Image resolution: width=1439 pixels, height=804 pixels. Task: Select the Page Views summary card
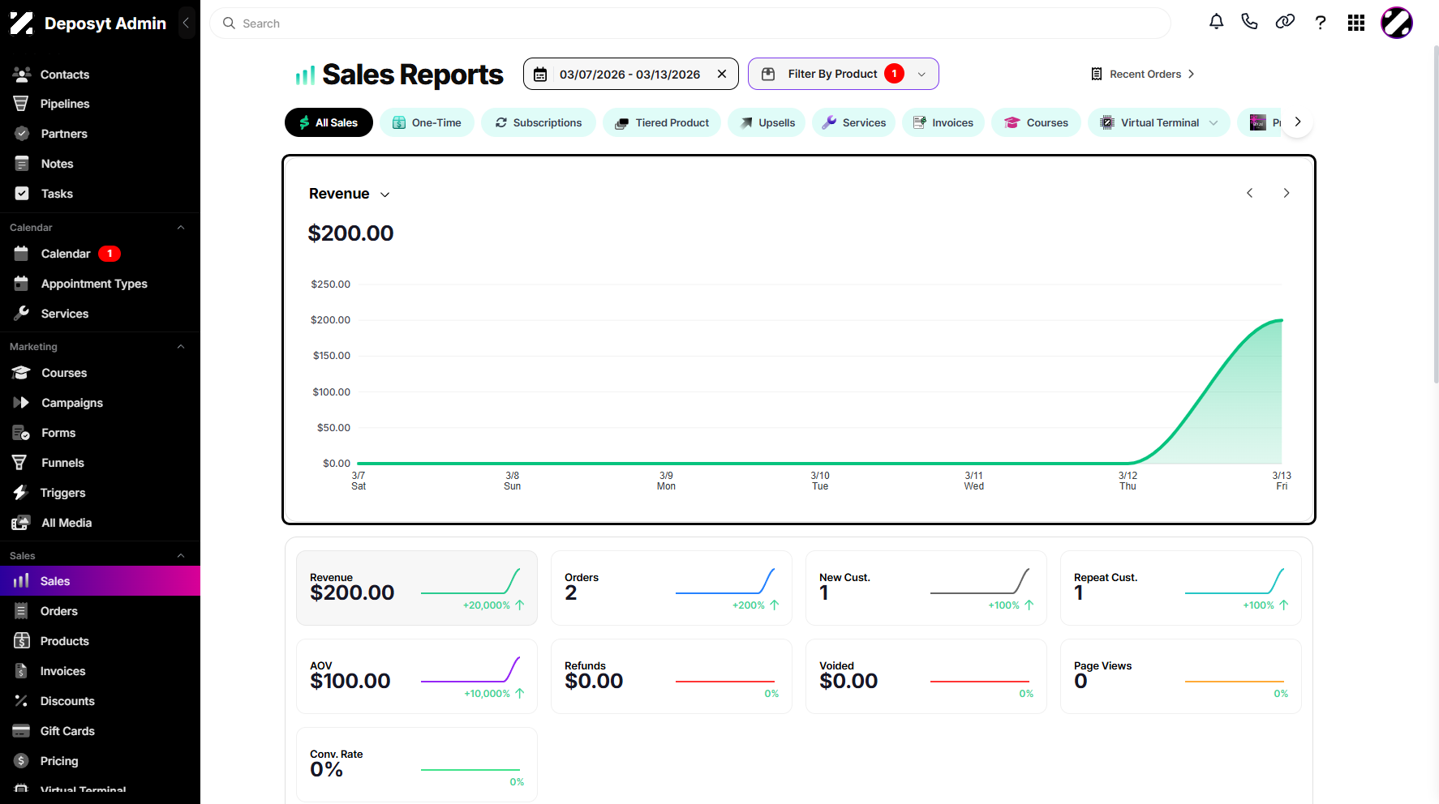click(x=1181, y=677)
